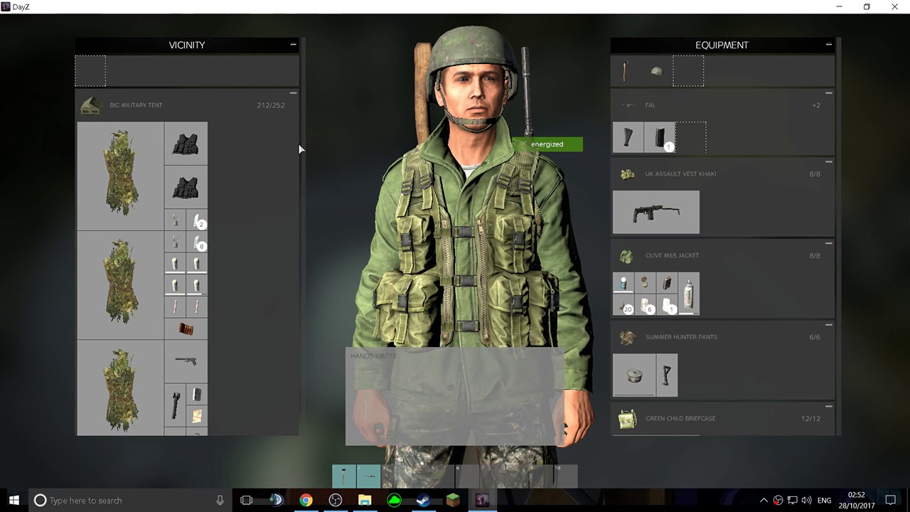The width and height of the screenshot is (910, 512).
Task: Click the FAL item label
Action: click(651, 105)
